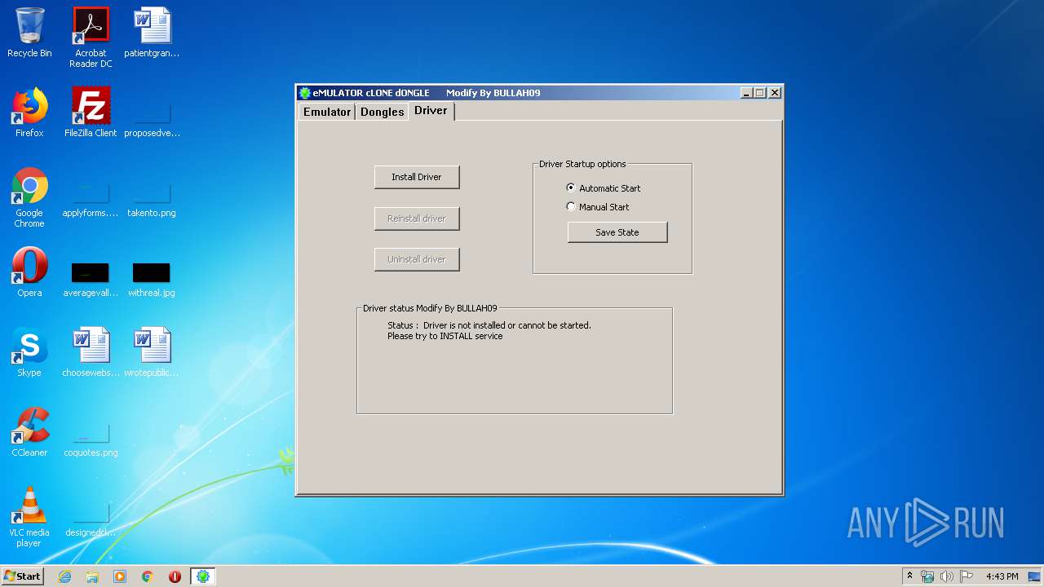Open the Windows Start menu
1044x587 pixels.
coord(22,576)
